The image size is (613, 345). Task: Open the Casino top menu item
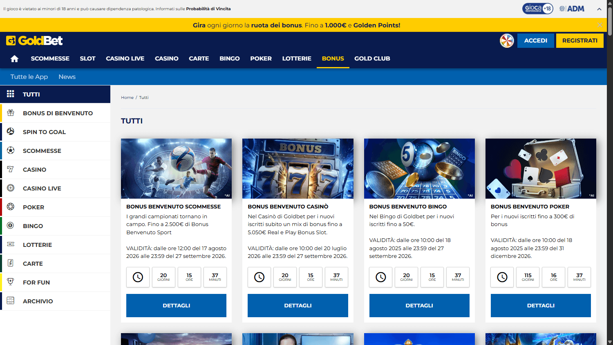(x=167, y=58)
